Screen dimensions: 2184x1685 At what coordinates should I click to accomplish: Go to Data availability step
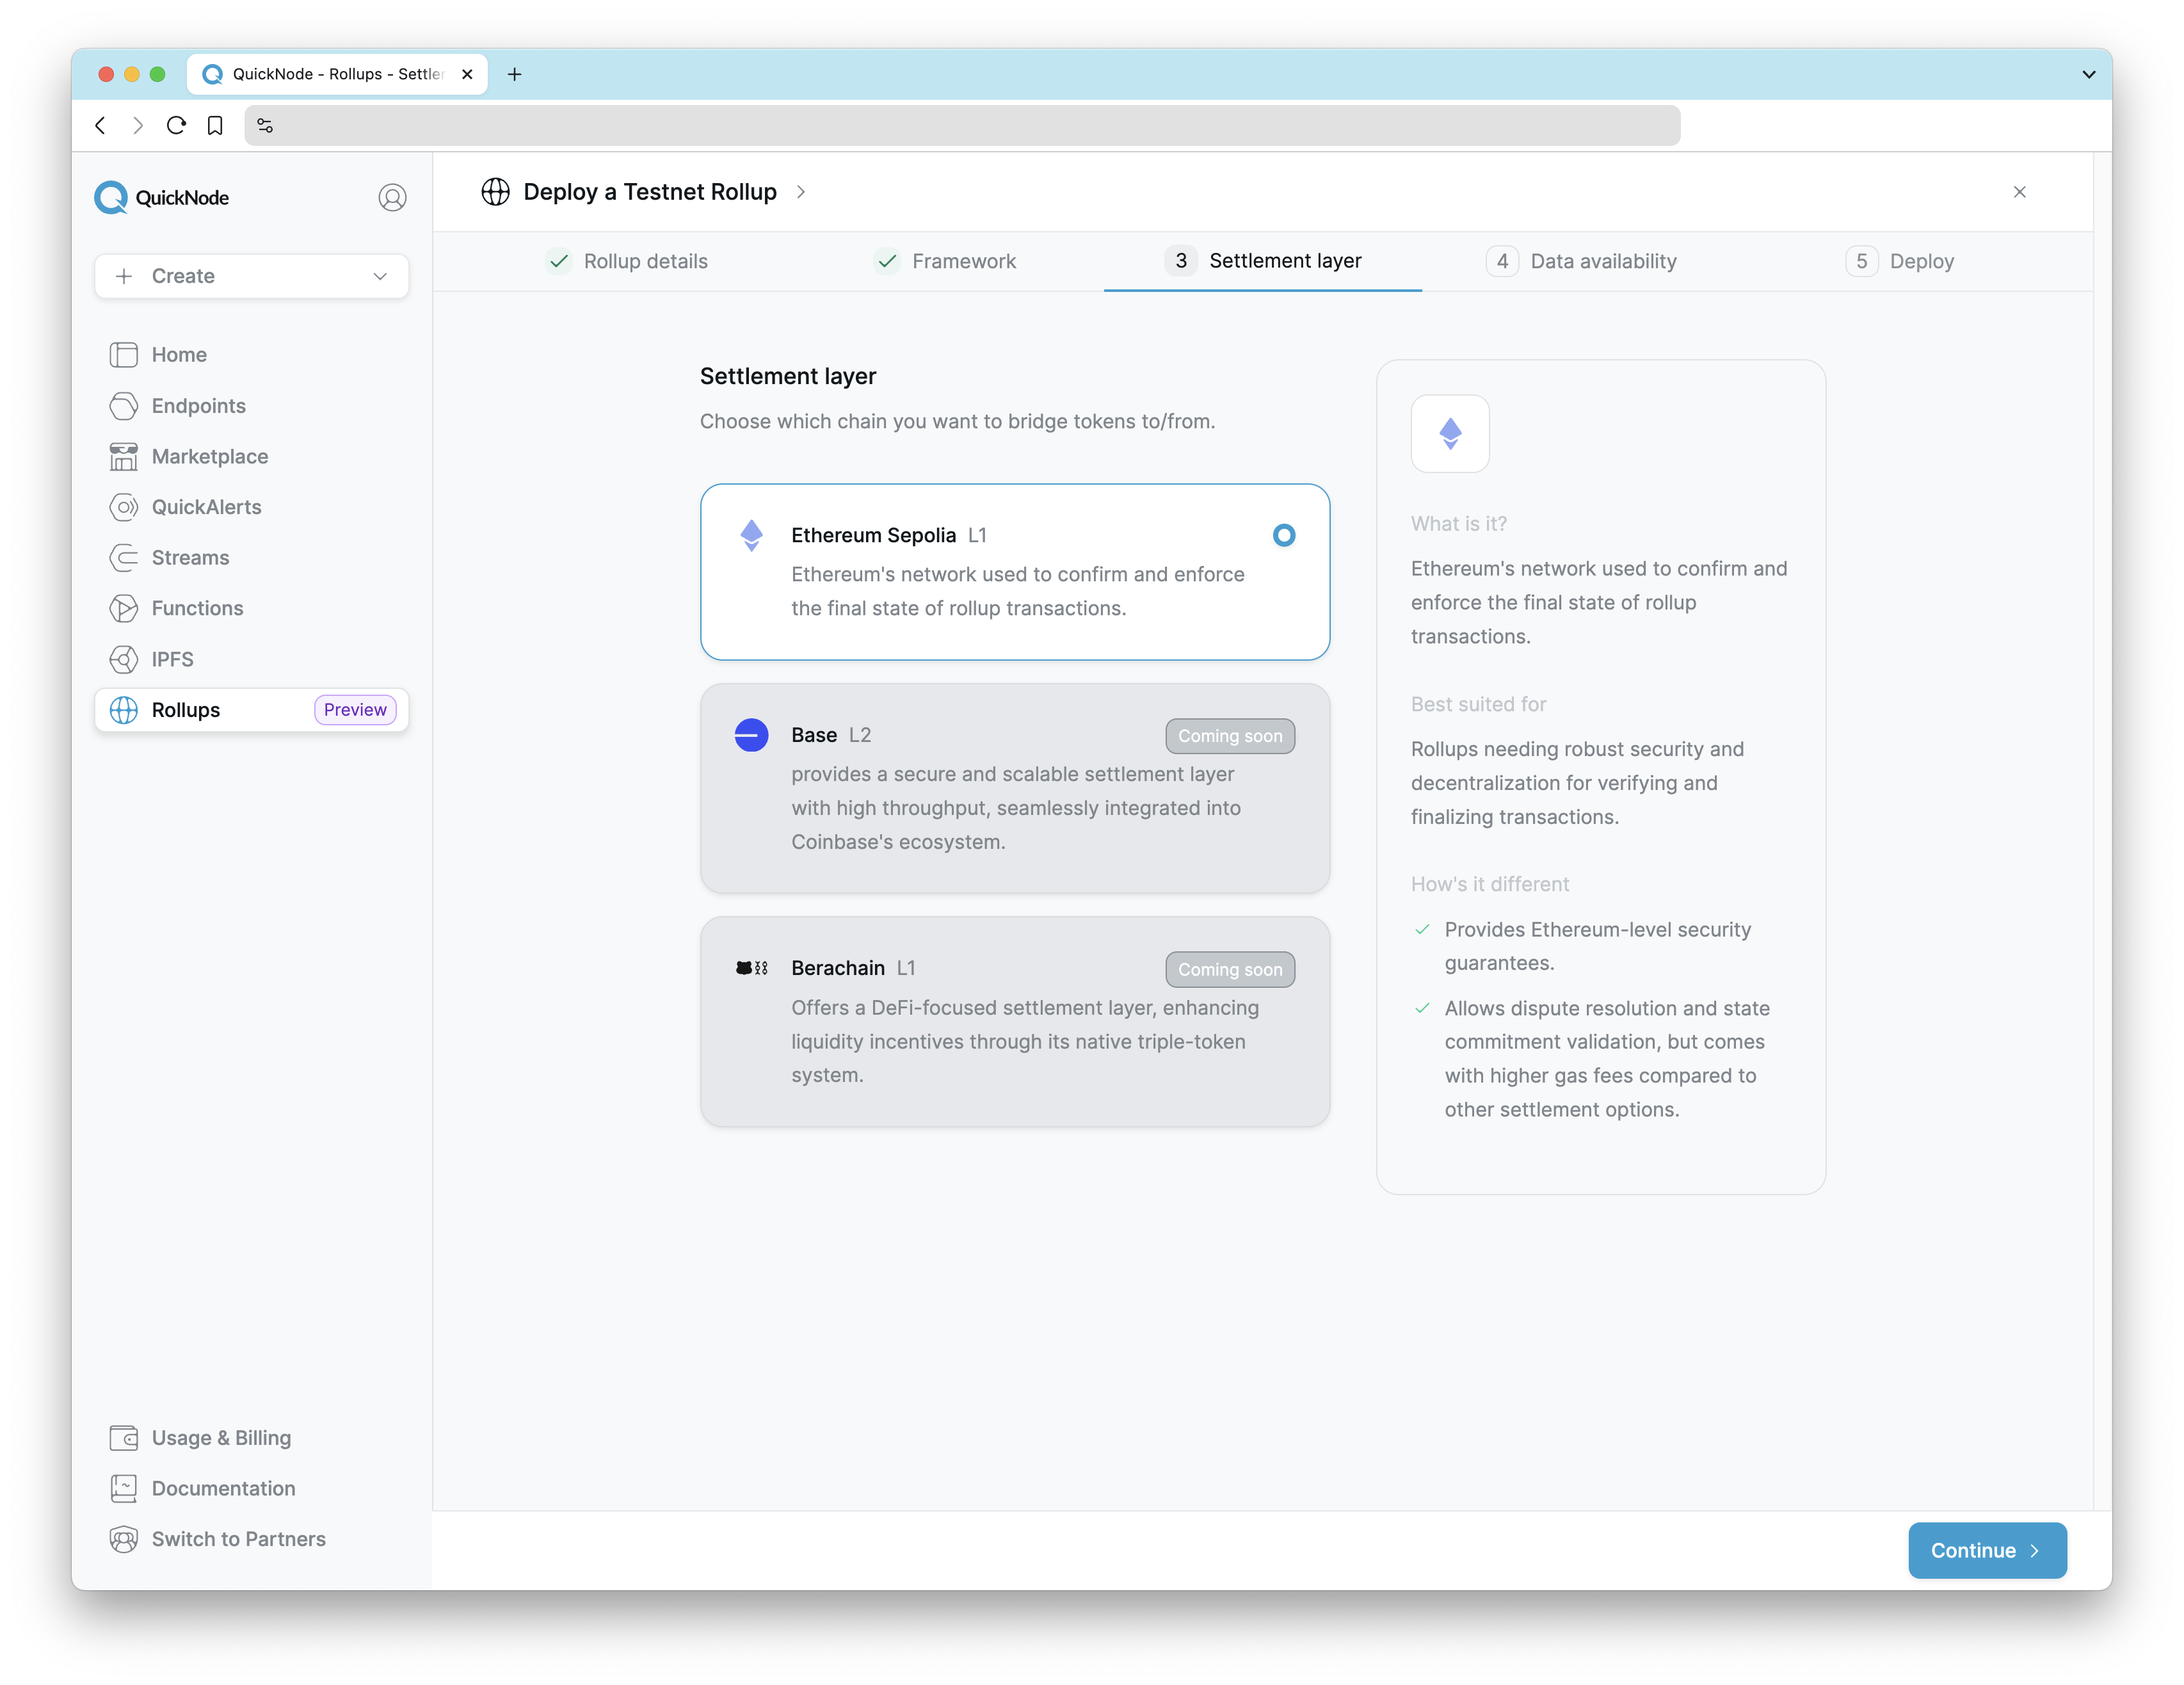(x=1581, y=261)
